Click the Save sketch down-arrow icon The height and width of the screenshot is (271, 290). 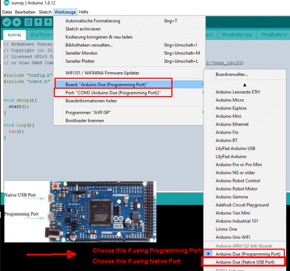coord(48,23)
